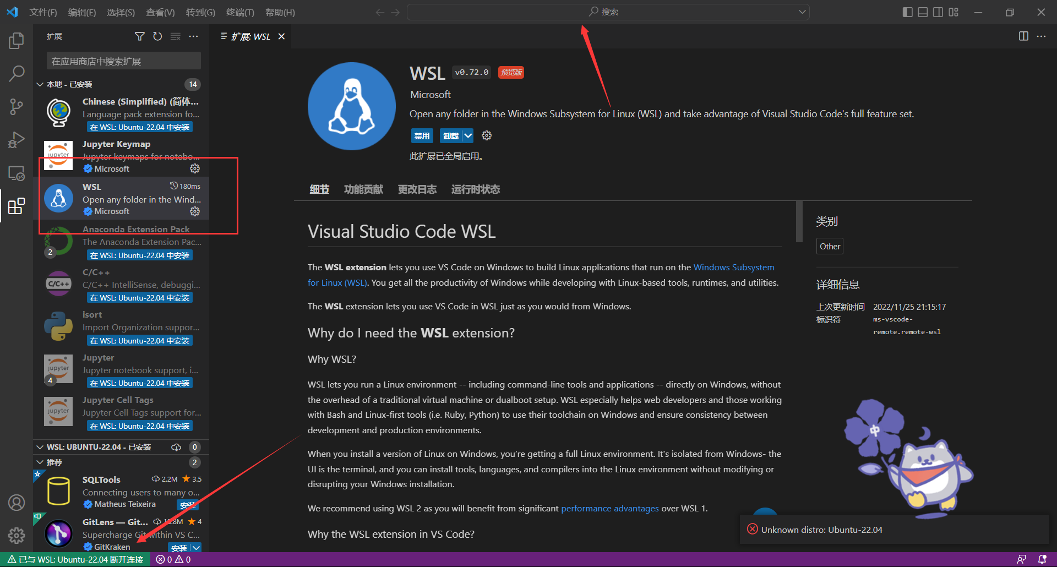Open GitLens install dropdown arrow
Image resolution: width=1057 pixels, height=567 pixels.
pos(196,548)
